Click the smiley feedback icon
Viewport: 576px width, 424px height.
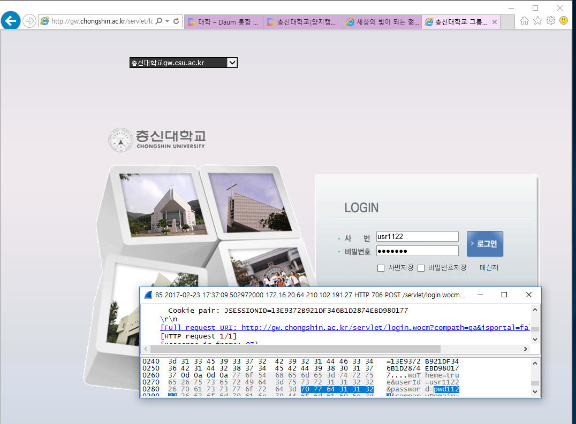[564, 20]
